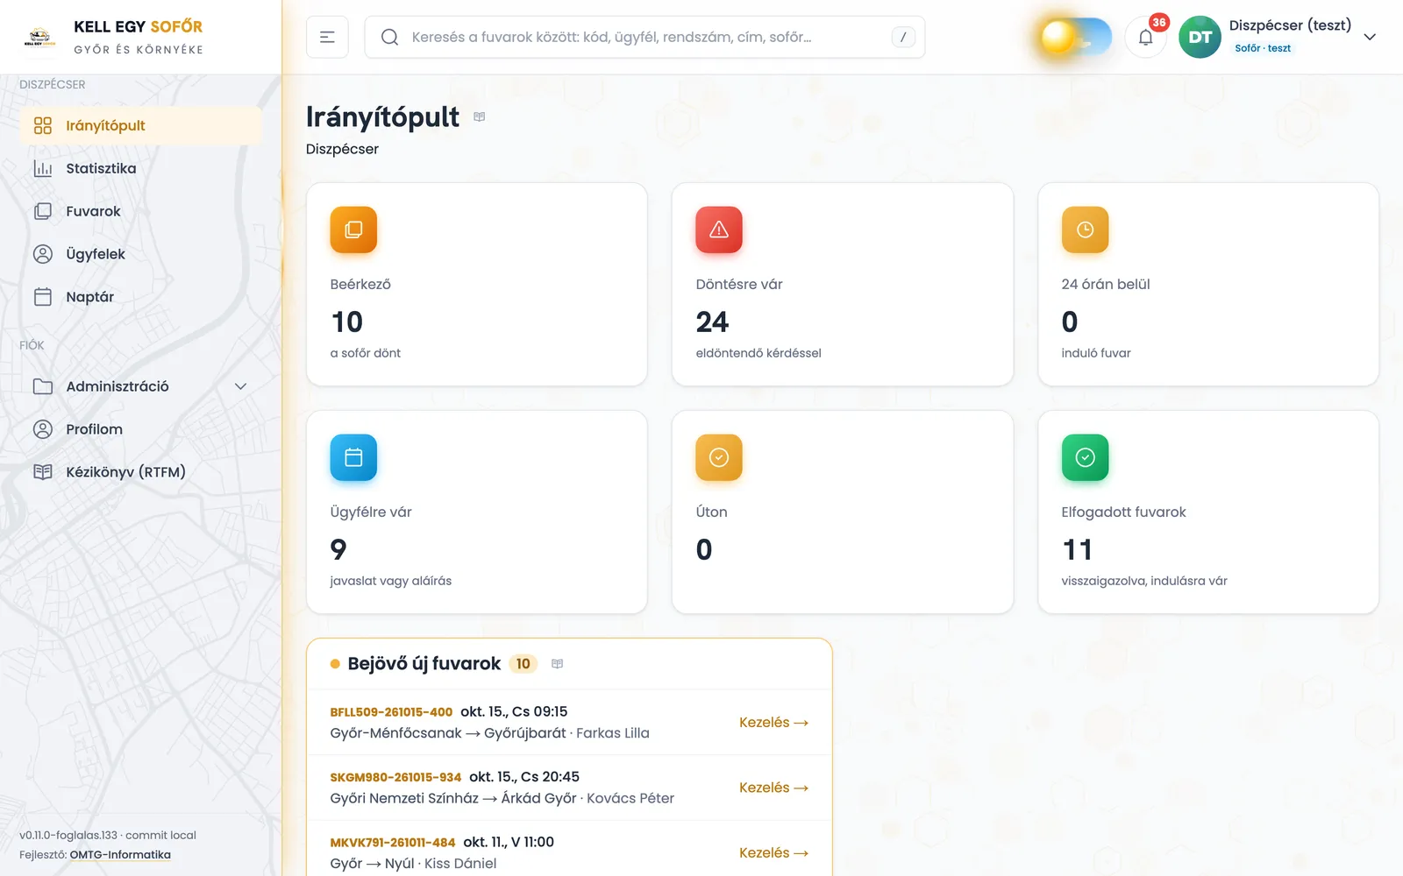The height and width of the screenshot is (876, 1403).
Task: Click the red warning Döntésre vár icon
Action: [719, 230]
